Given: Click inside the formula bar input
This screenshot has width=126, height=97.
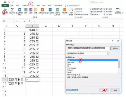Looking at the screenshot, I should (x=78, y=21).
